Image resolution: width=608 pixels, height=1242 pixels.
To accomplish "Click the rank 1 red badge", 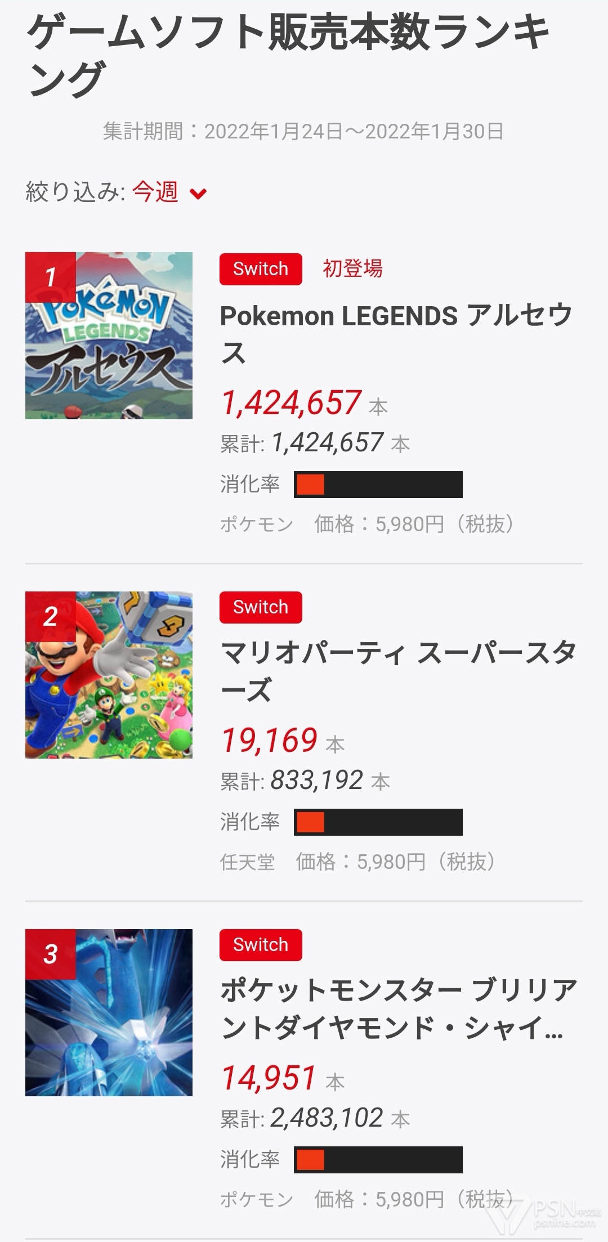I will point(51,277).
